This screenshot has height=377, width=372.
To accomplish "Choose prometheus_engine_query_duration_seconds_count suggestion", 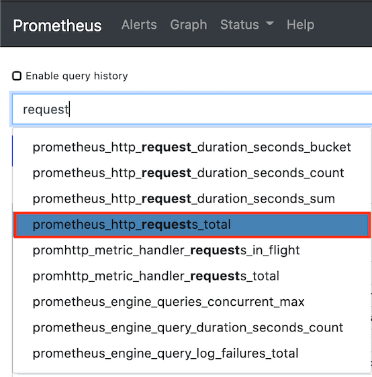I will [192, 327].
